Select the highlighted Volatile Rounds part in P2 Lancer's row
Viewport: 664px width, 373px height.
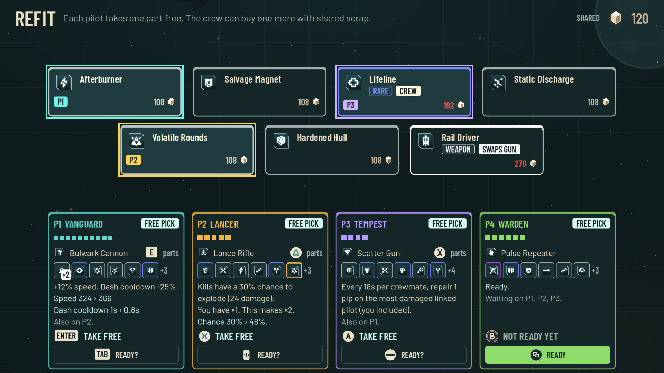pyautogui.click(x=294, y=271)
